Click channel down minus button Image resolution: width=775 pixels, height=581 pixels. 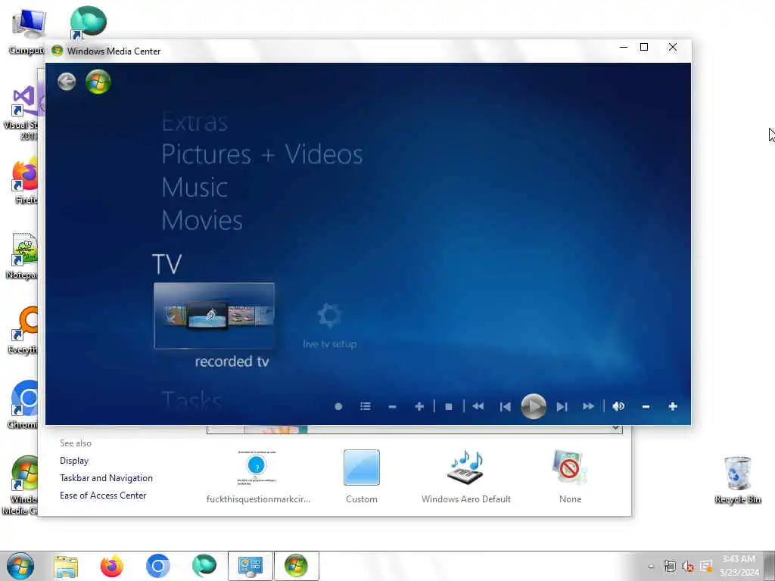pyautogui.click(x=393, y=406)
